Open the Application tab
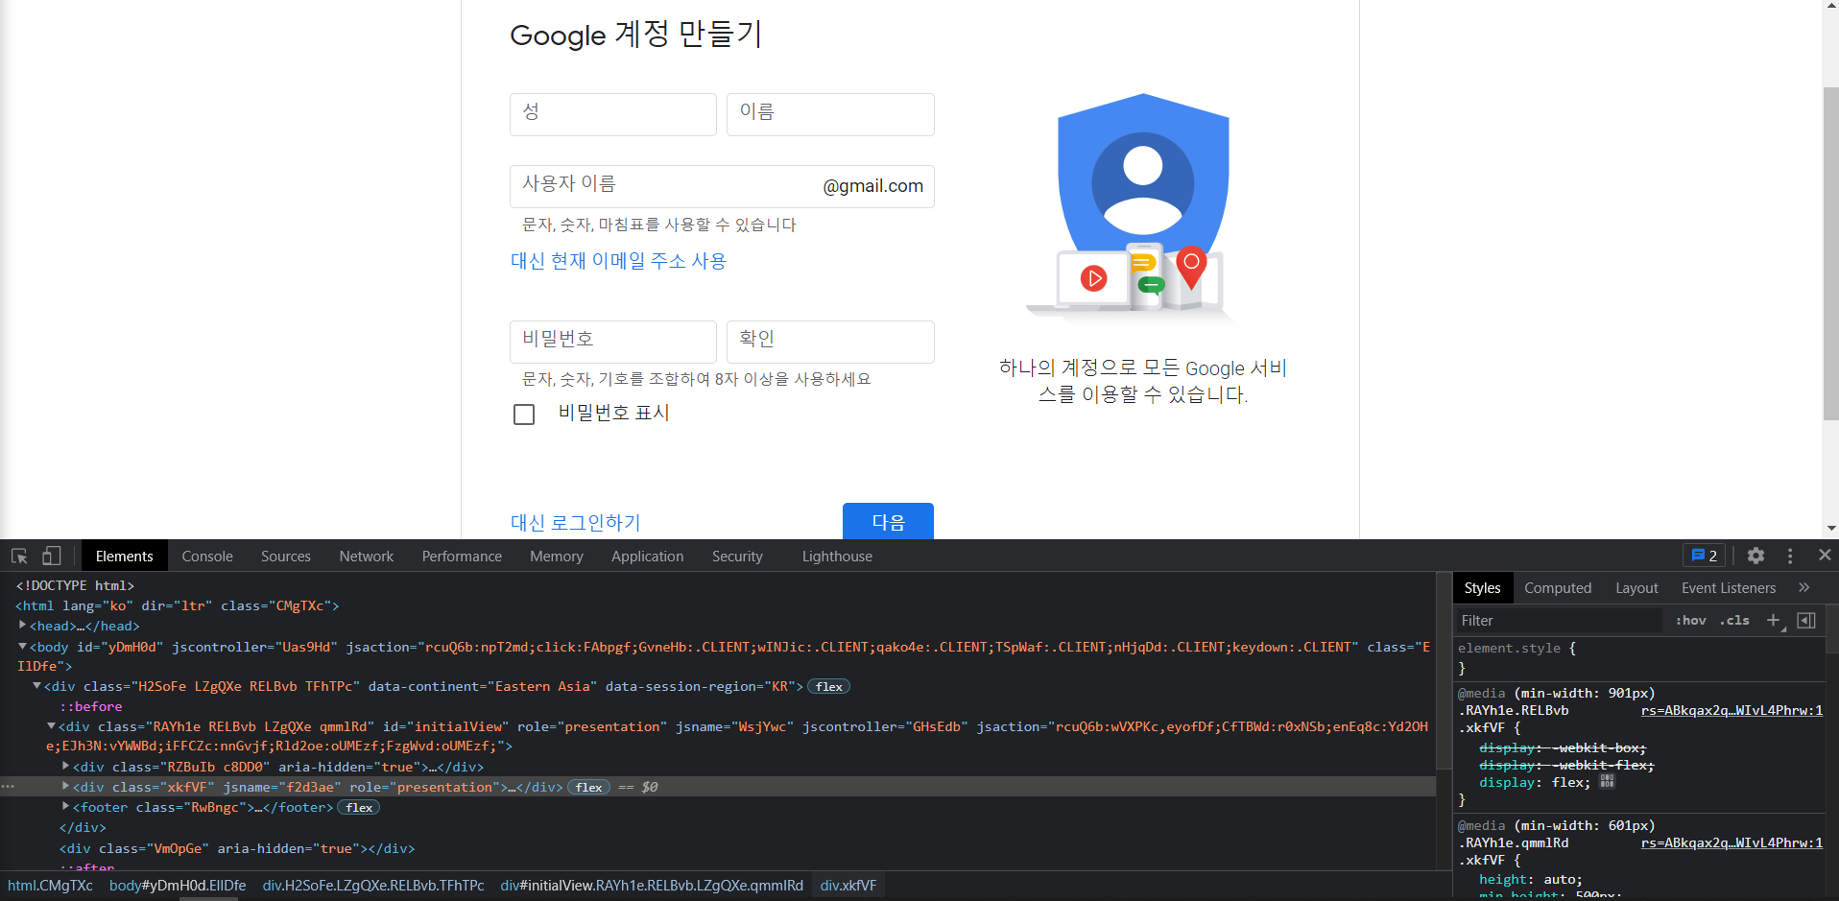Viewport: 1839px width, 901px height. pos(648,556)
